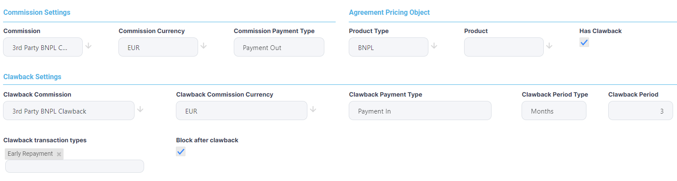
Task: Open the Commission dropdown showing 3rd Party BNPL
Action: [43, 47]
